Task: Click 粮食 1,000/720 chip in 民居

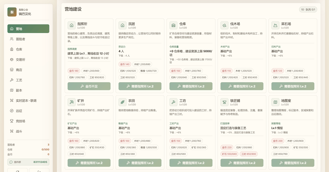Action: (149, 71)
